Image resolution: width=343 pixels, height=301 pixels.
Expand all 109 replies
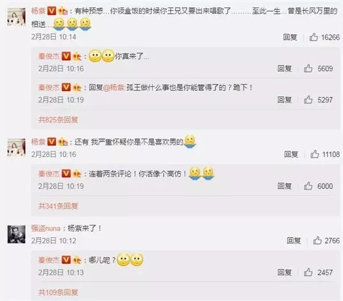tap(58, 292)
